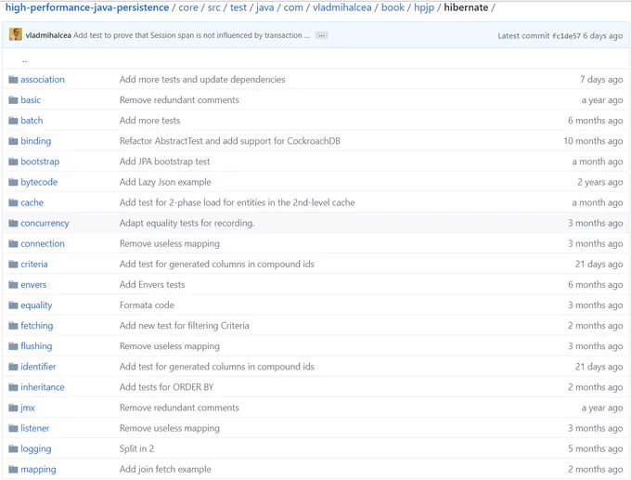The image size is (631, 480).
Task: Go to the vladmihalcea breadcrumb folder
Action: coord(342,7)
